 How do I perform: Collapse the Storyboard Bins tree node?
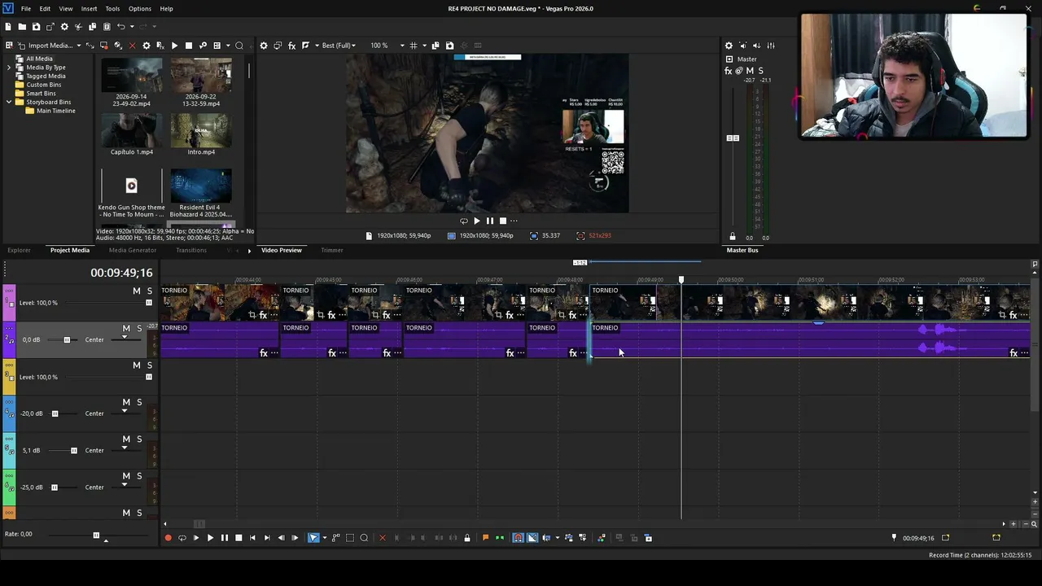[9, 102]
